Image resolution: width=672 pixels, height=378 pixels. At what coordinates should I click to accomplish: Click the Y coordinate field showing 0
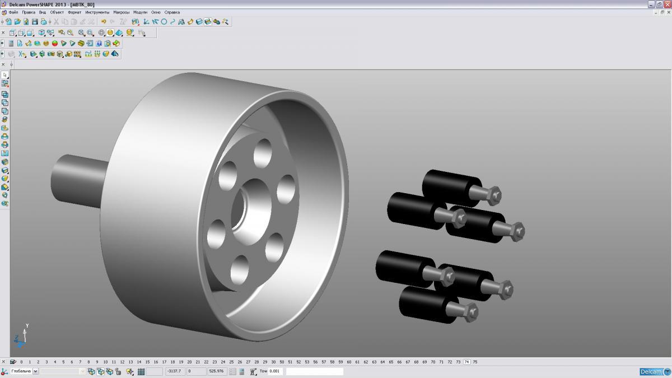197,371
